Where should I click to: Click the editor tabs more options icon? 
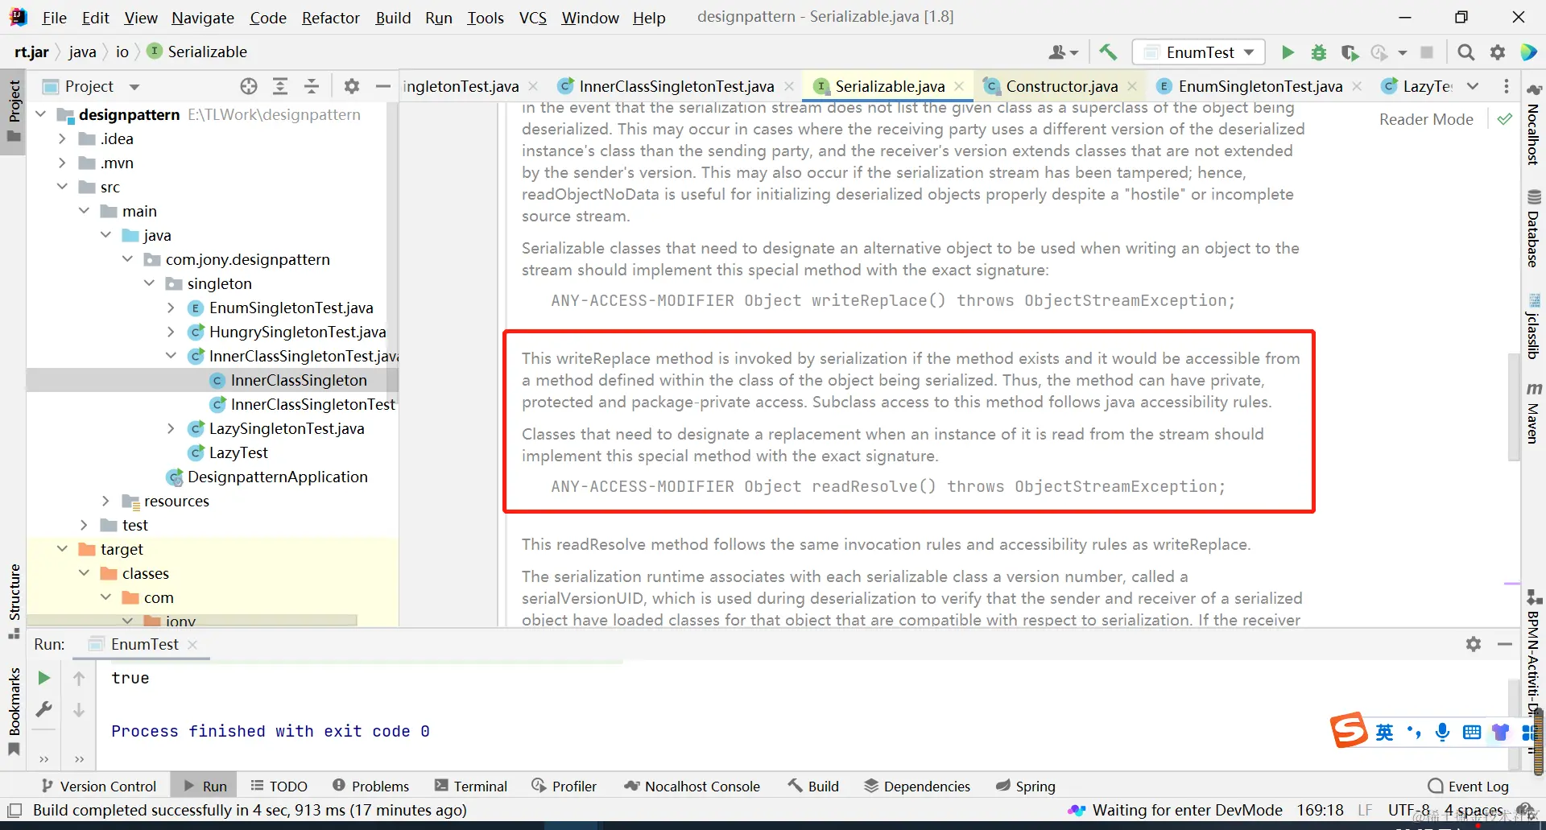[x=1507, y=86]
